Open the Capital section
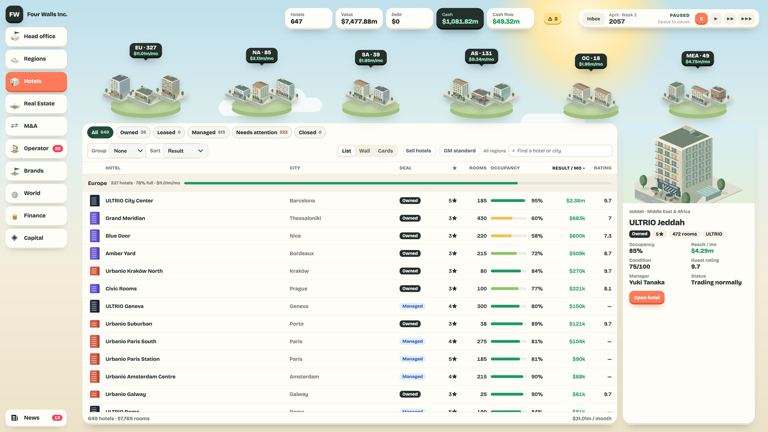Viewport: 768px width, 432px height. point(36,238)
